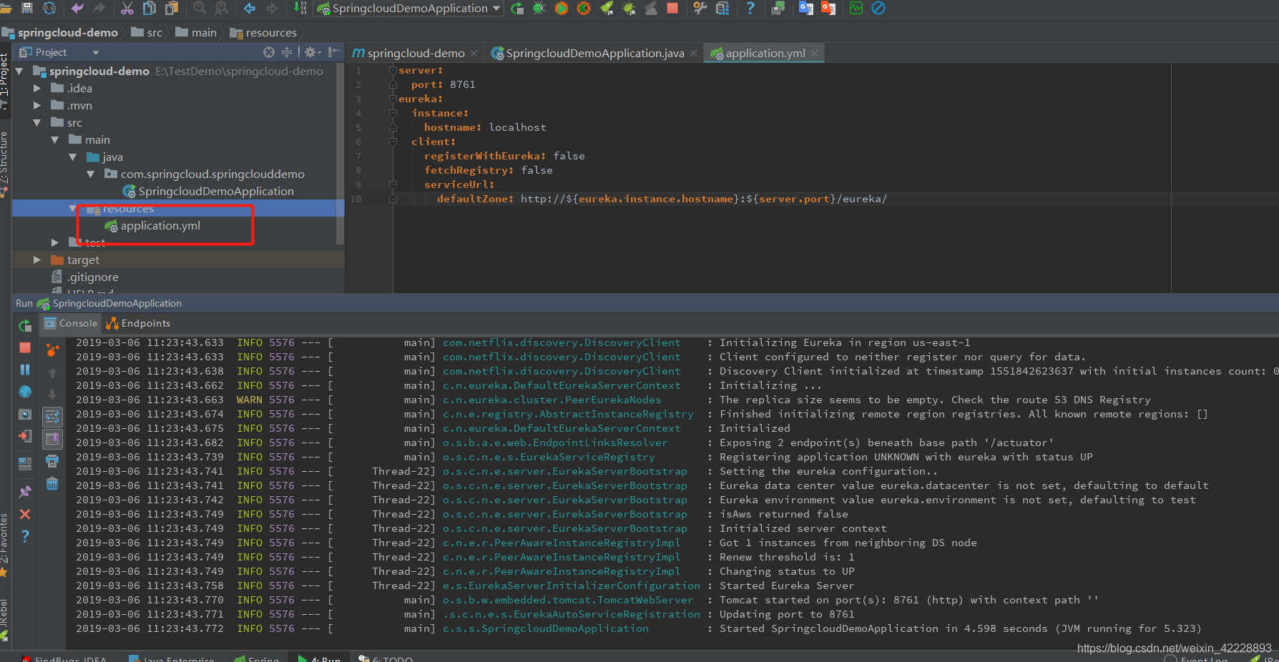1279x662 pixels.
Task: Cut the selection with the scissors icon
Action: (x=127, y=8)
